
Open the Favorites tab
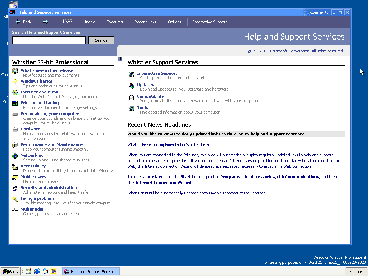[114, 22]
